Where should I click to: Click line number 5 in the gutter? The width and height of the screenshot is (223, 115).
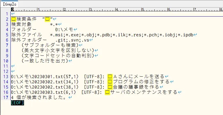coord(7,35)
